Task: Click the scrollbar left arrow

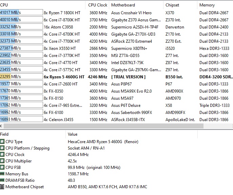Action: pos(1,126)
